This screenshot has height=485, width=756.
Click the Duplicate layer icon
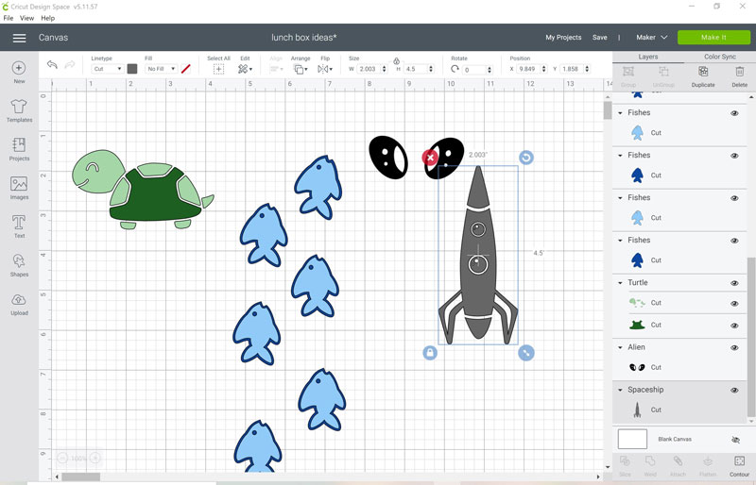[703, 72]
